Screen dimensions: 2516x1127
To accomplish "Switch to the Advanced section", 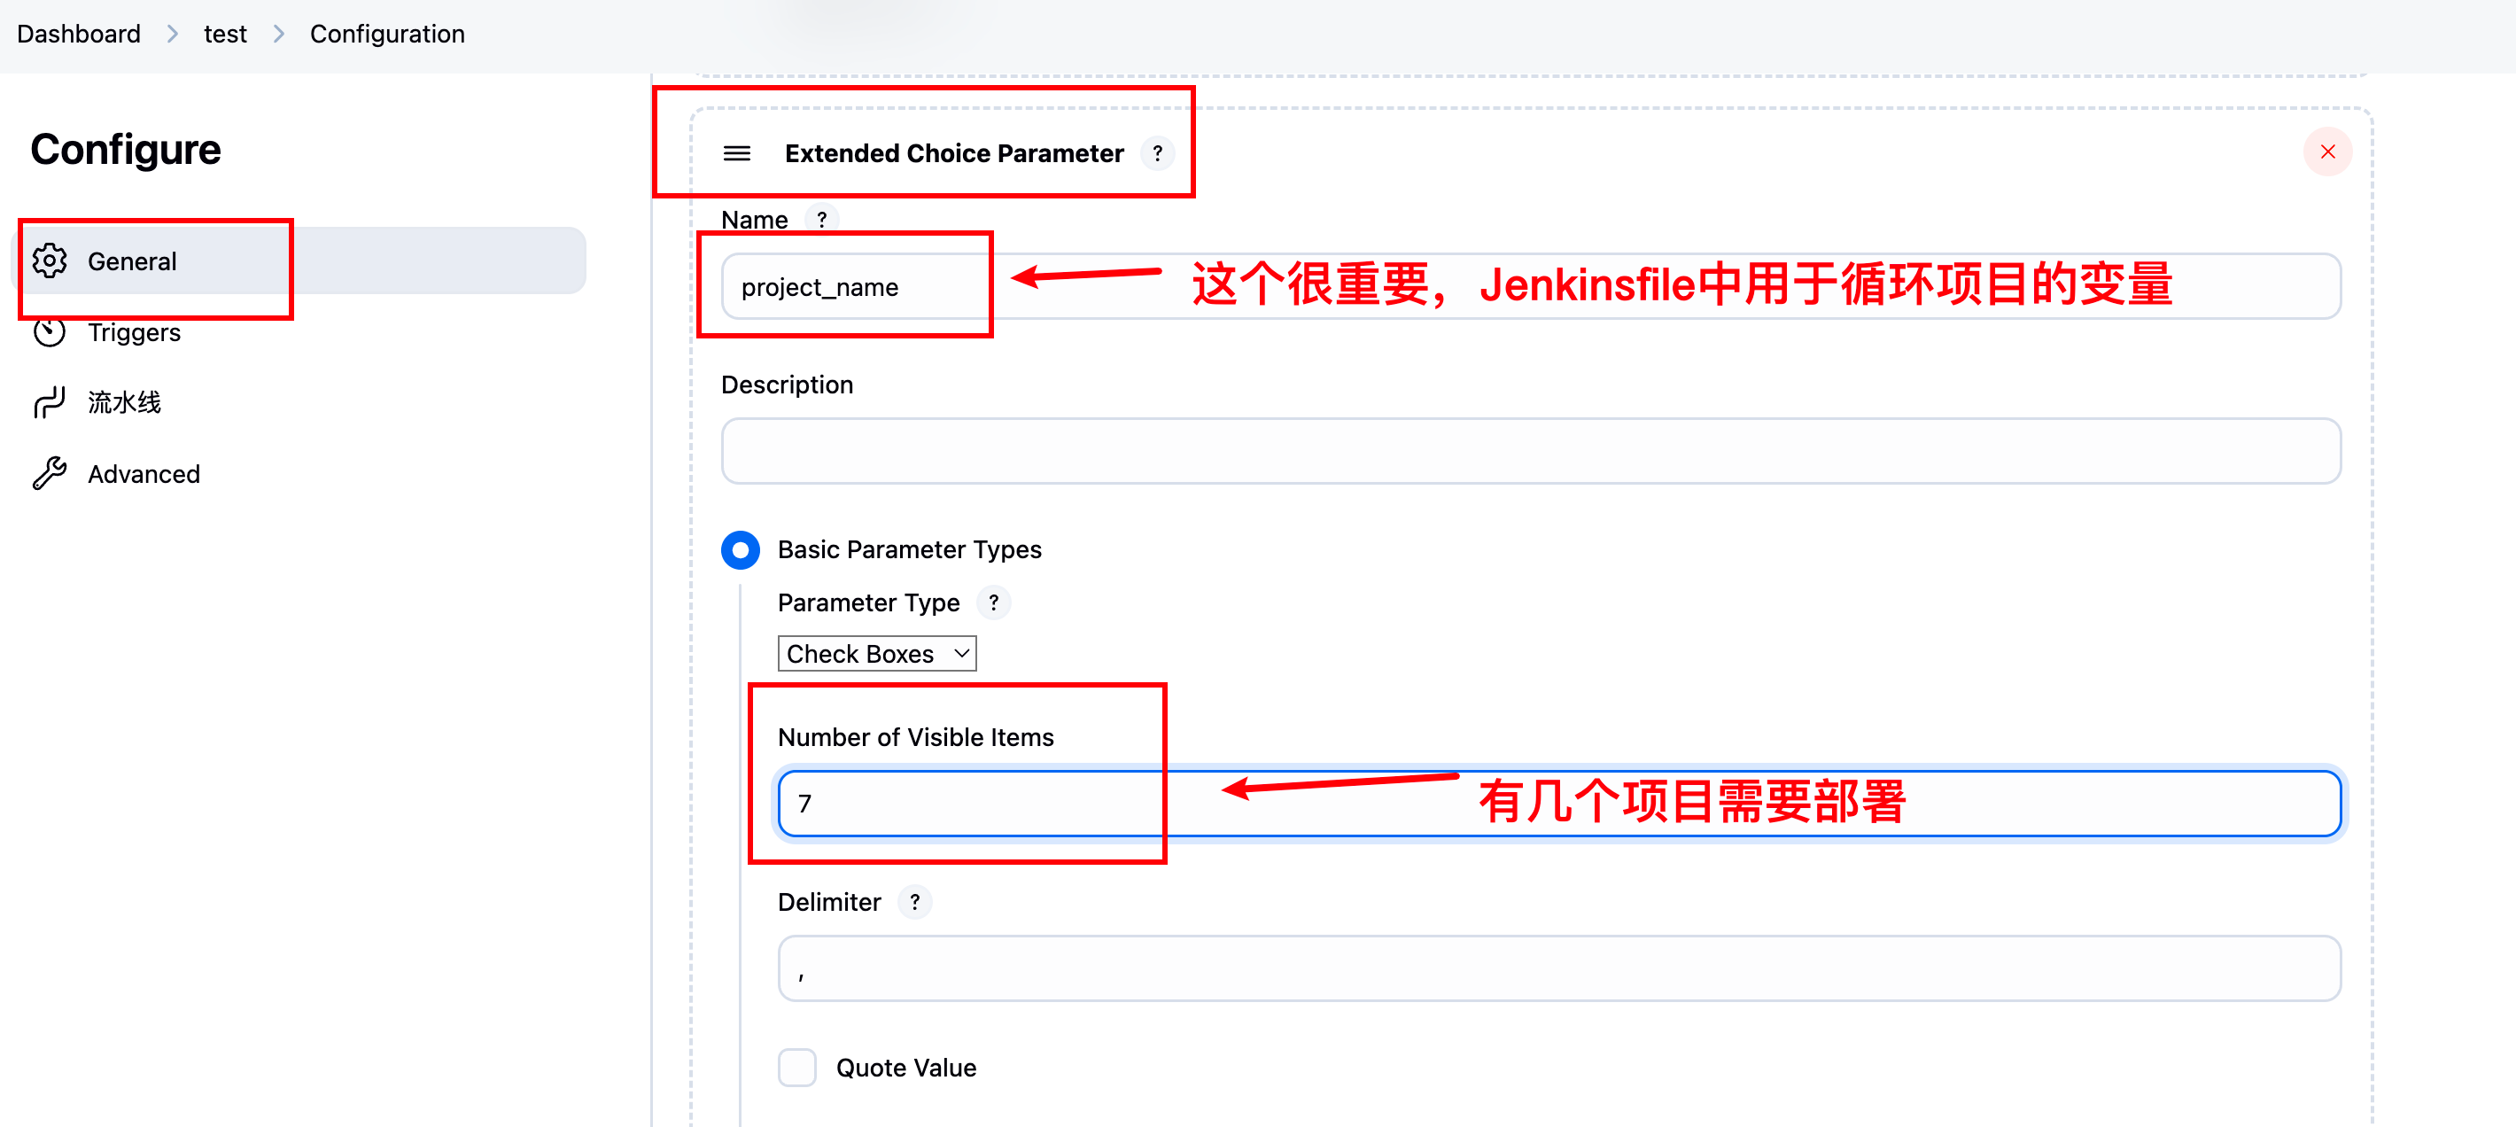I will (x=143, y=474).
